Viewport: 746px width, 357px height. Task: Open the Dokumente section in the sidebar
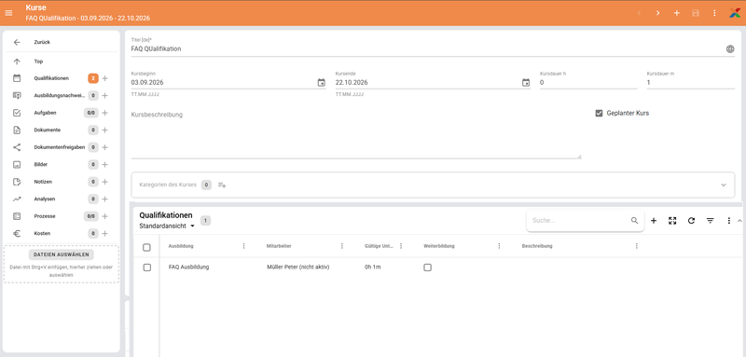click(48, 130)
